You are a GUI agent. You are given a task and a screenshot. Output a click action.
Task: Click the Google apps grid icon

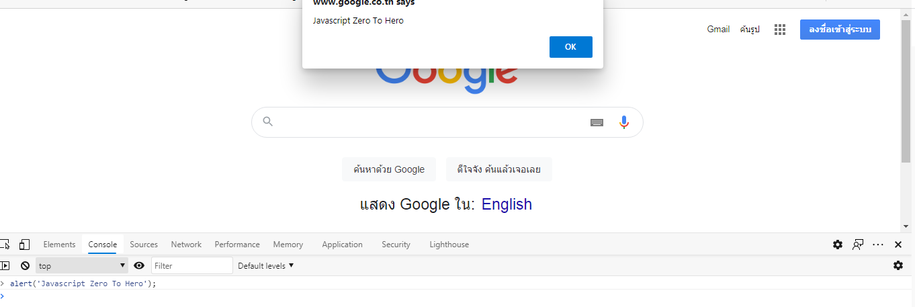click(x=780, y=30)
